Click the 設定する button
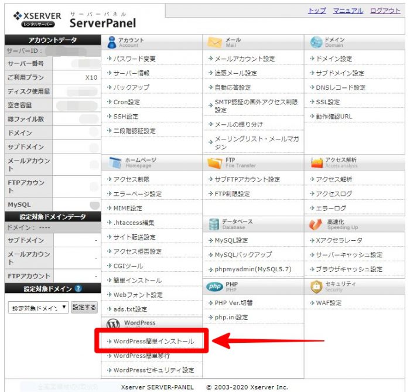Image resolution: width=410 pixels, height=392 pixels. (84, 307)
